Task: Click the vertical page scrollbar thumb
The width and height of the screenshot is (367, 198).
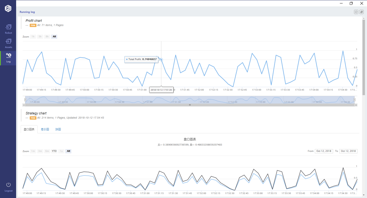Action: coord(364,57)
